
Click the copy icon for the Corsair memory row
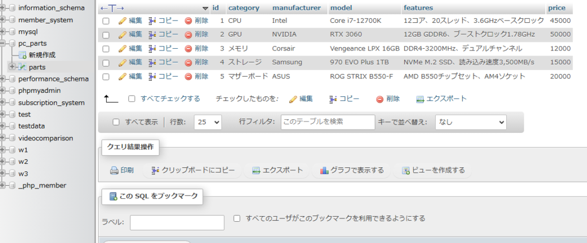[x=152, y=48]
